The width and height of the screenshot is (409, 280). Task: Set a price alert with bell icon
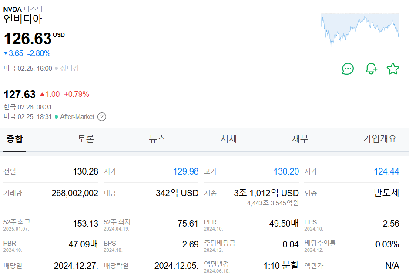[x=371, y=69]
